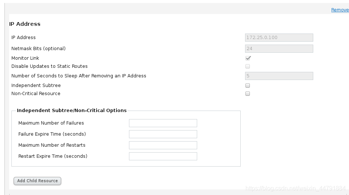Enable the Non-Critical Resource checkbox
349x195 pixels.
(x=248, y=94)
